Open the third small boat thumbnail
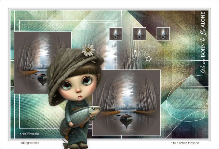Viewport: 219px width, 149px height. click(x=163, y=34)
